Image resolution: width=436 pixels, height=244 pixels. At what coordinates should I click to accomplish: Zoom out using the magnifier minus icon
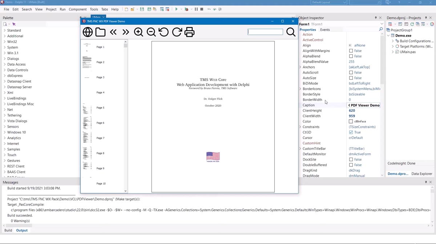pos(151,32)
